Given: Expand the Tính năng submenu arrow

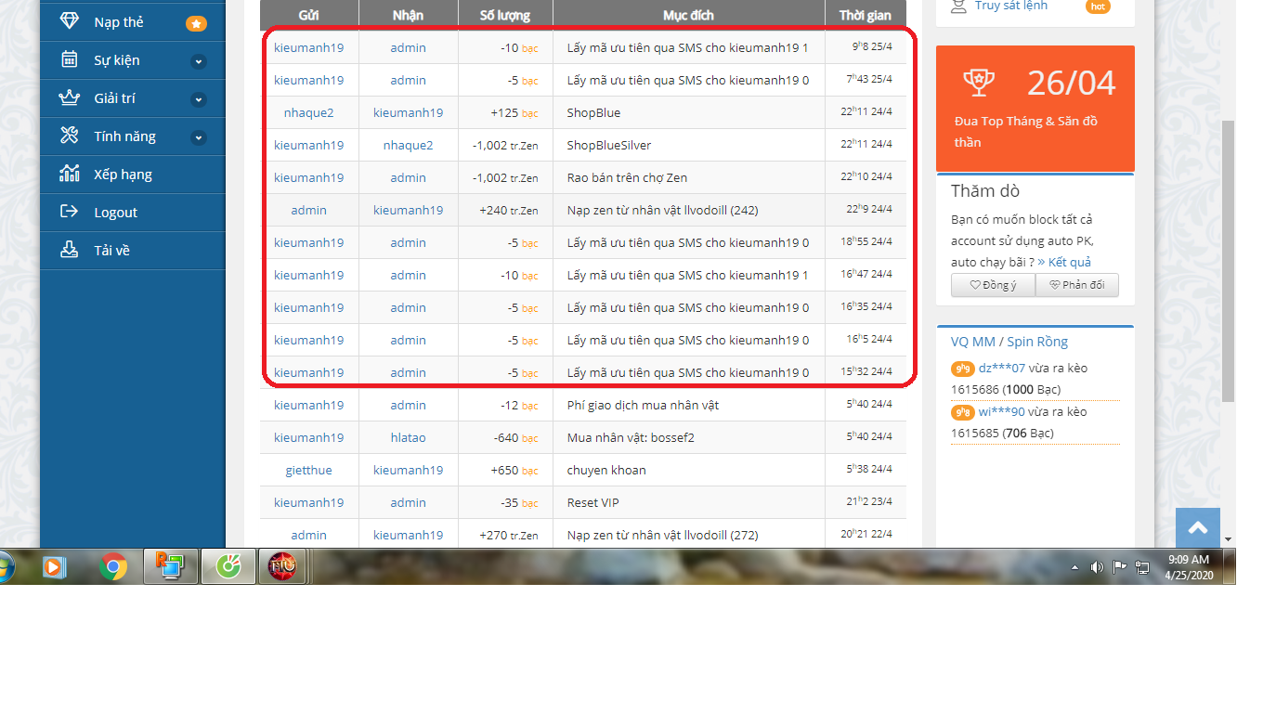Looking at the screenshot, I should click(198, 137).
